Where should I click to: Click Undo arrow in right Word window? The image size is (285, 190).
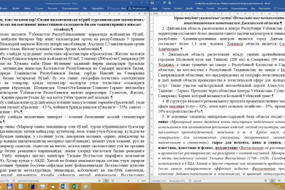158,3
